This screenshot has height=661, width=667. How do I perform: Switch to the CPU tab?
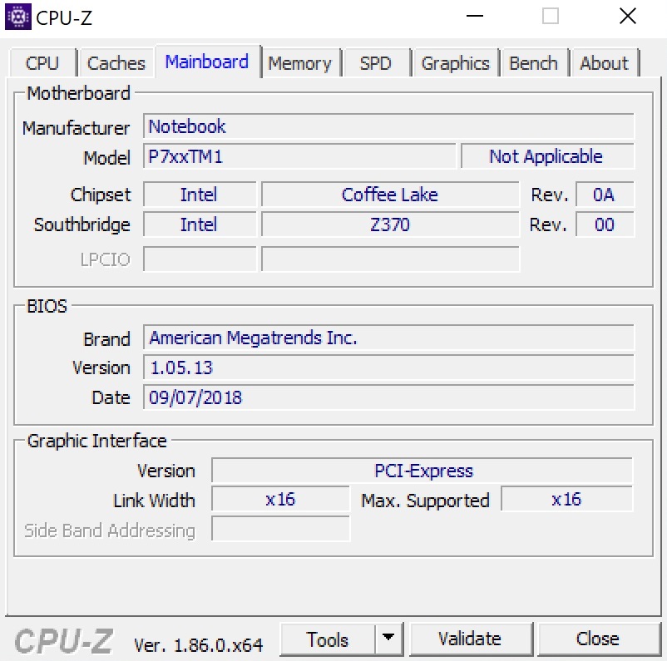(42, 63)
